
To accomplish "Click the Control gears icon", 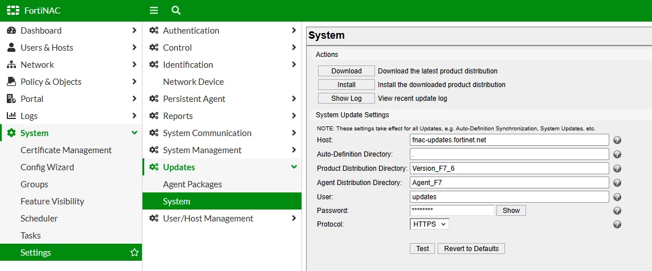I will coord(154,47).
